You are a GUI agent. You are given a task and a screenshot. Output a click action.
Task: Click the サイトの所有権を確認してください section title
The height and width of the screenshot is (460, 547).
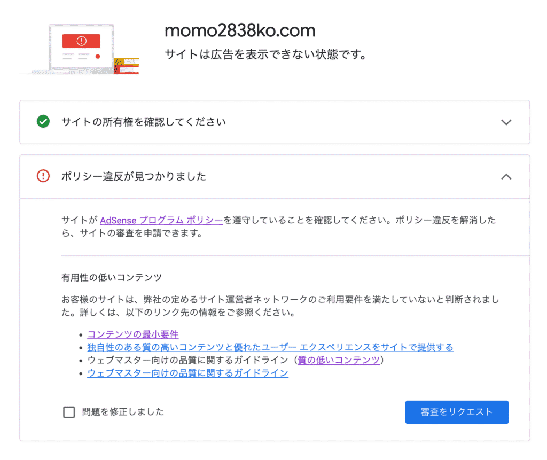point(143,122)
